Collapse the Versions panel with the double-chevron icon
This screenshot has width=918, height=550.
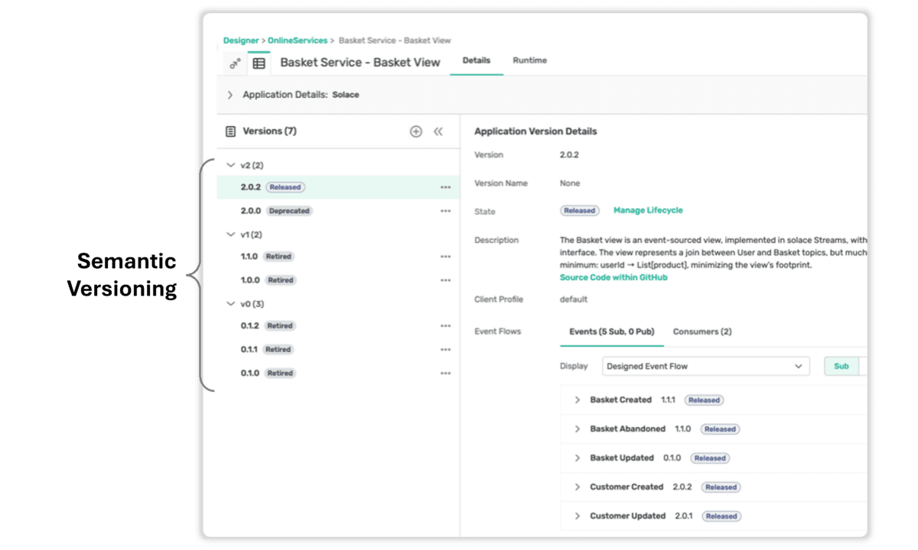tap(438, 131)
